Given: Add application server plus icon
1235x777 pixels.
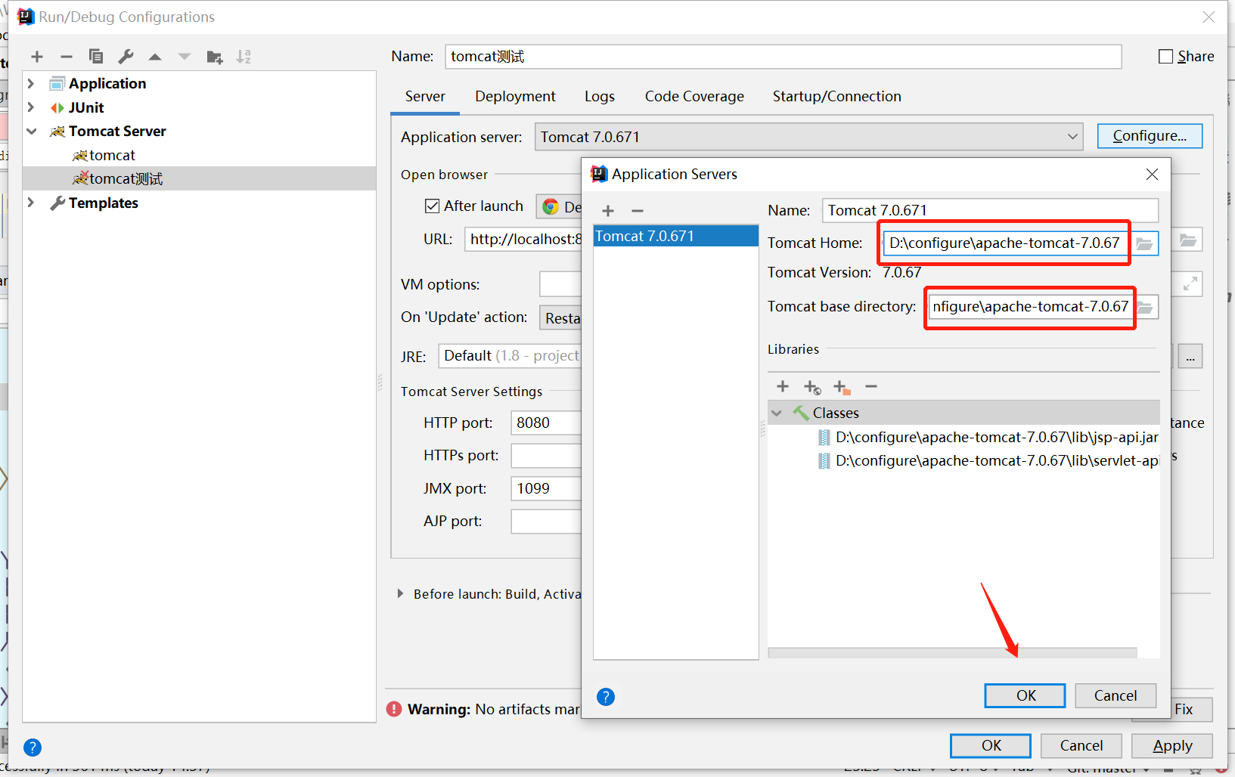Looking at the screenshot, I should coord(608,211).
